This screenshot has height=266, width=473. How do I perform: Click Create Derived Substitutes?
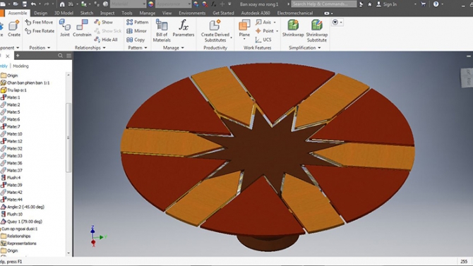[215, 30]
